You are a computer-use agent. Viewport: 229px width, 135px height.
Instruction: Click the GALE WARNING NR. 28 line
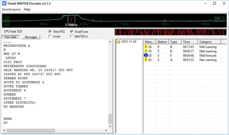(38, 70)
